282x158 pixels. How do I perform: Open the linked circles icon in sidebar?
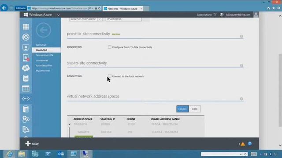pyautogui.click(x=26, y=119)
